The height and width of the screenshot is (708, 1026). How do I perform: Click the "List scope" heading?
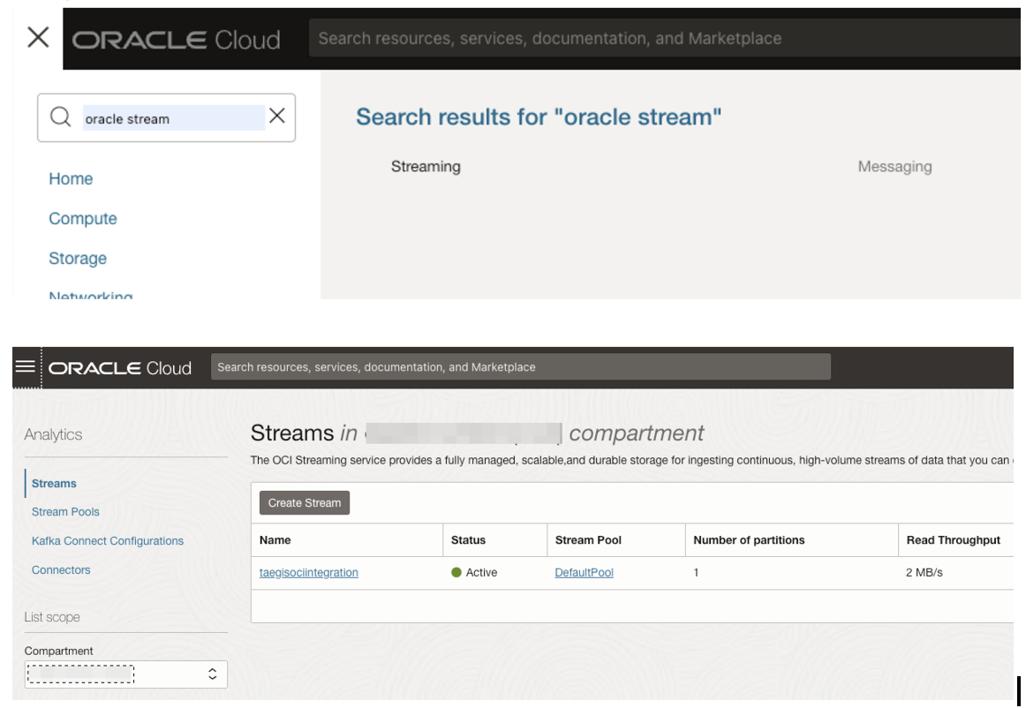pyautogui.click(x=52, y=617)
